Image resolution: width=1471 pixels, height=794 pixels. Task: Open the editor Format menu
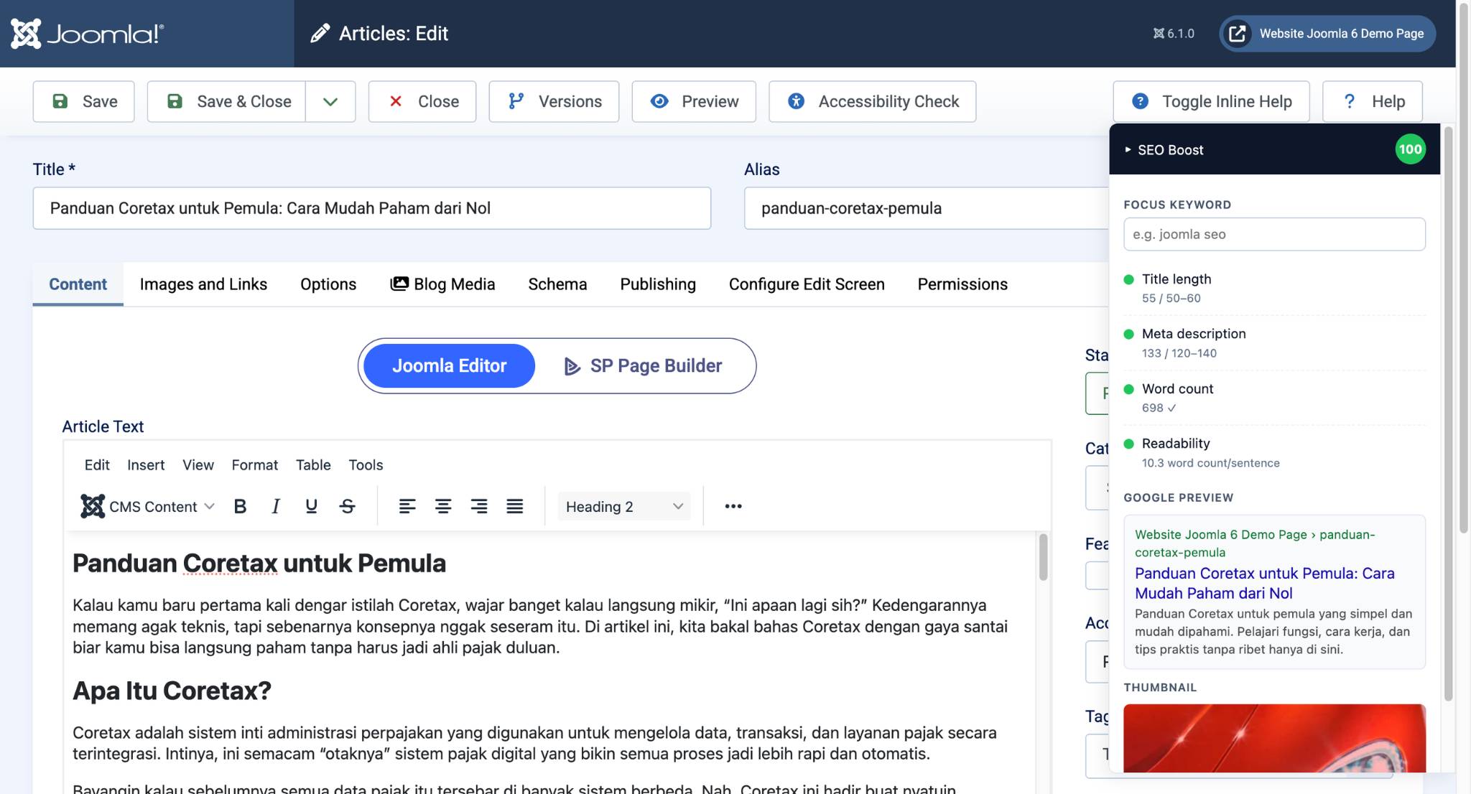point(254,465)
